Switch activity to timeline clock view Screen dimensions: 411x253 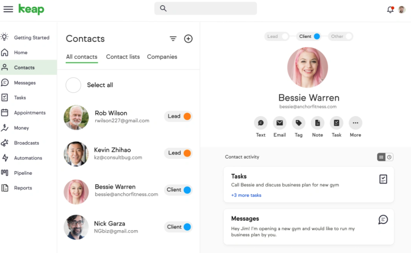click(x=389, y=157)
